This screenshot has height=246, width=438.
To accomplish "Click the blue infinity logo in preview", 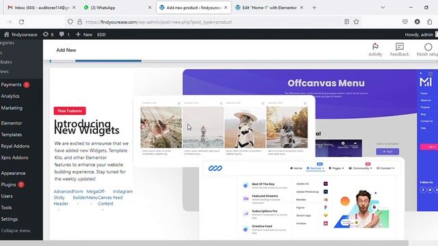I will [215, 168].
